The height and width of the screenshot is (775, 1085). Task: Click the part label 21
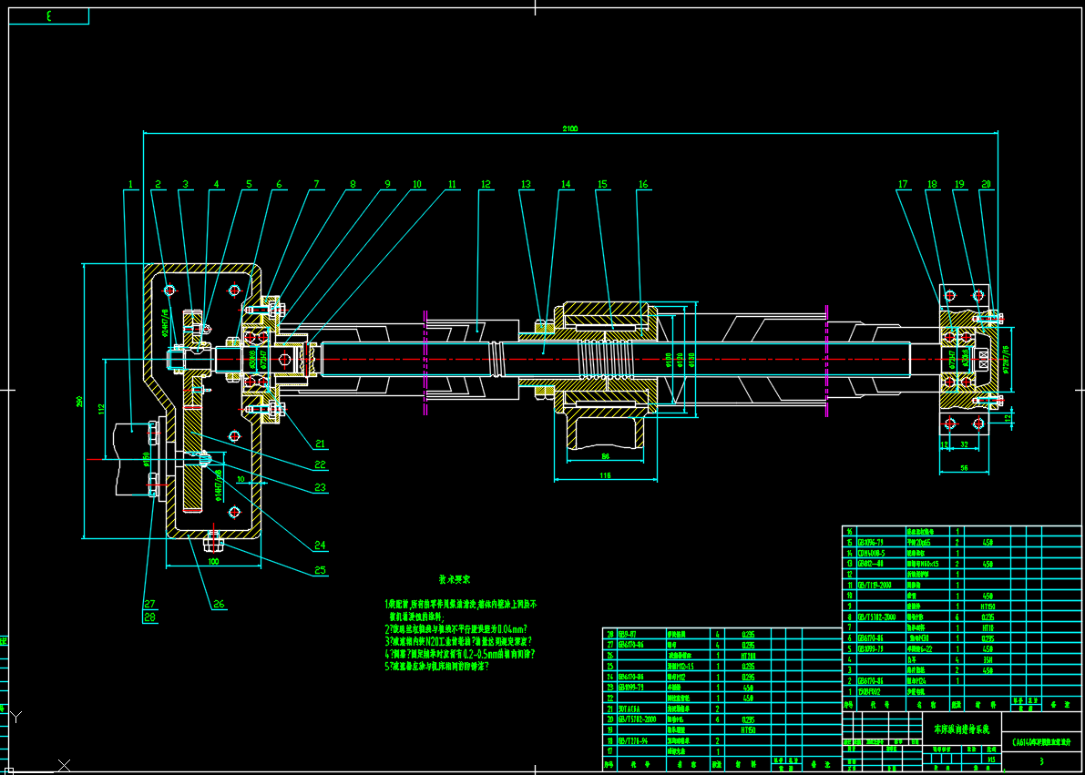pos(320,444)
